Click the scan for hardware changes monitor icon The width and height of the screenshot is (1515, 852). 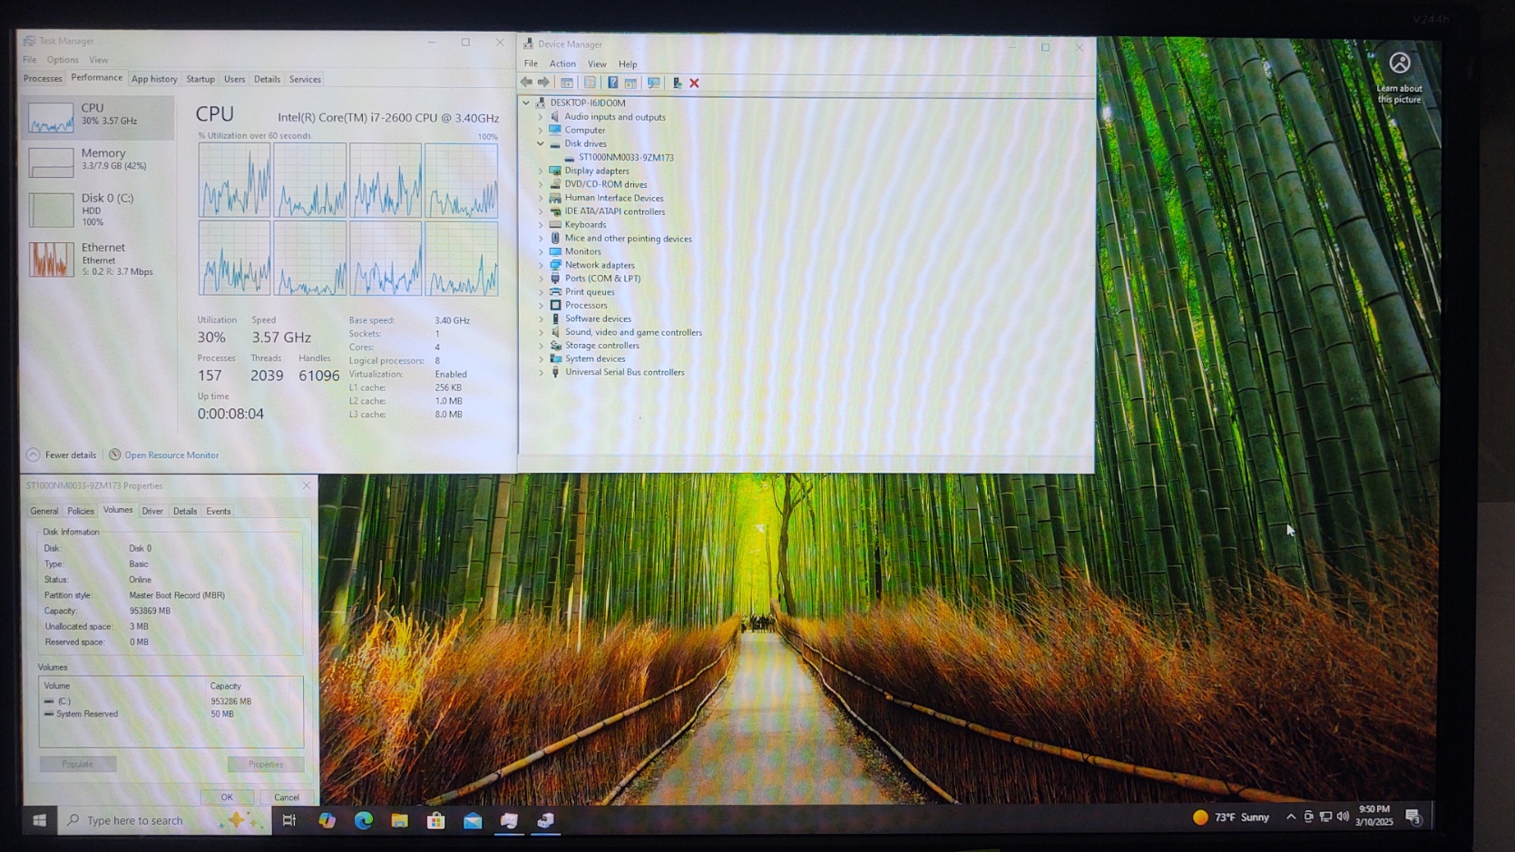tap(653, 83)
